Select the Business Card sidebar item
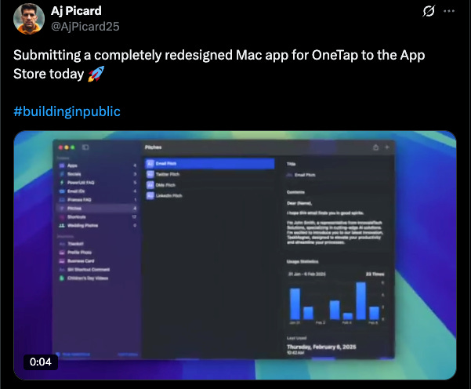Viewport: 471px width, 389px height. click(97, 261)
